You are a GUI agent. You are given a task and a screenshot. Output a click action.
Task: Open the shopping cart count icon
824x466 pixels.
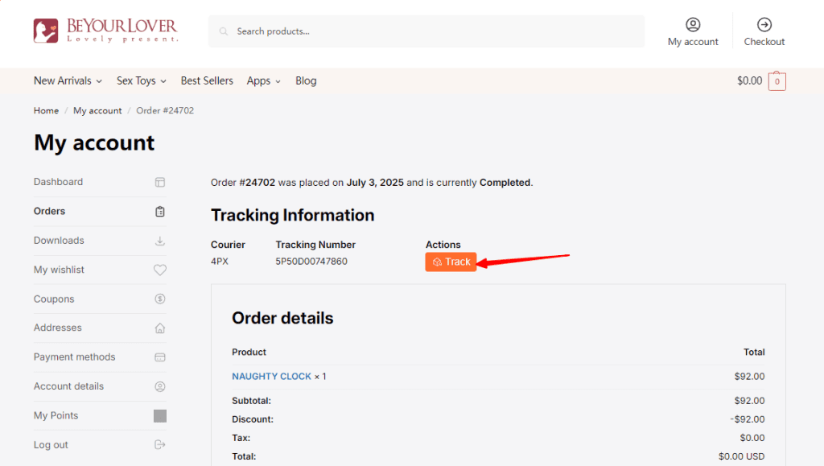click(777, 81)
